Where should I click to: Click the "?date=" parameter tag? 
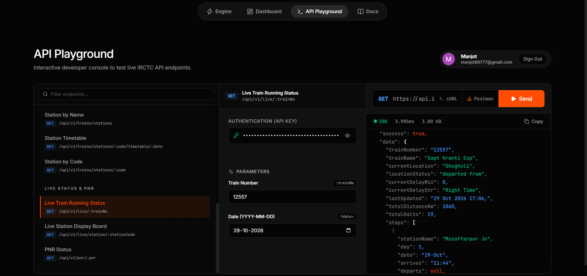tap(347, 217)
